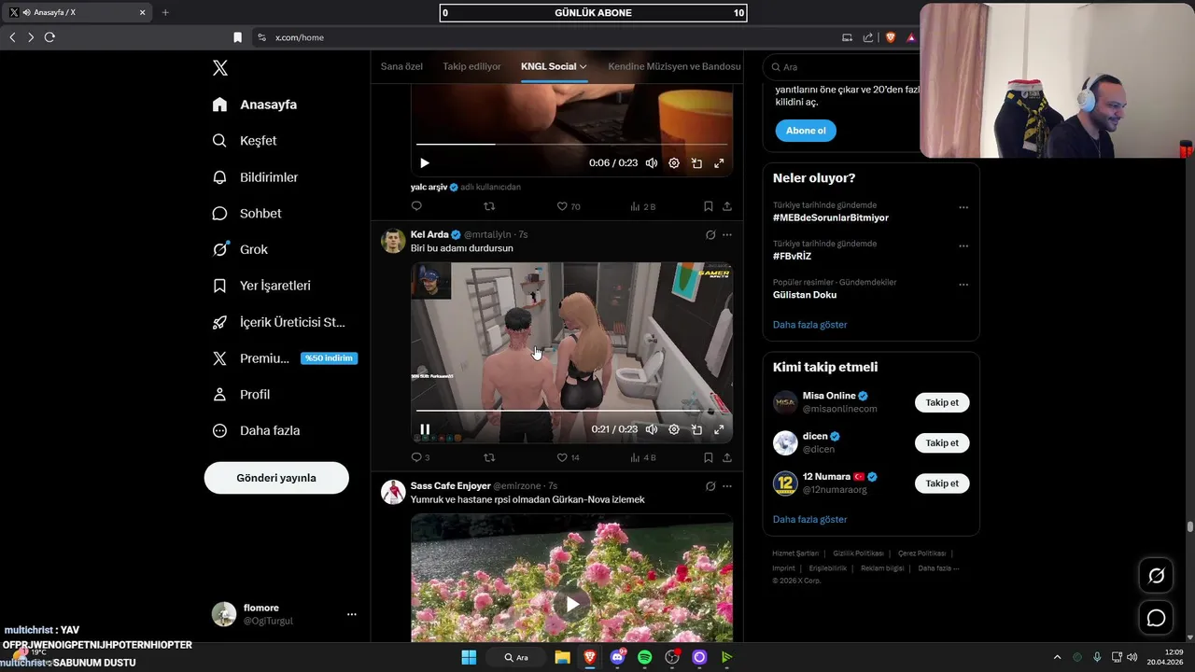Seek on top video progress bar
The width and height of the screenshot is (1195, 672).
(x=571, y=144)
